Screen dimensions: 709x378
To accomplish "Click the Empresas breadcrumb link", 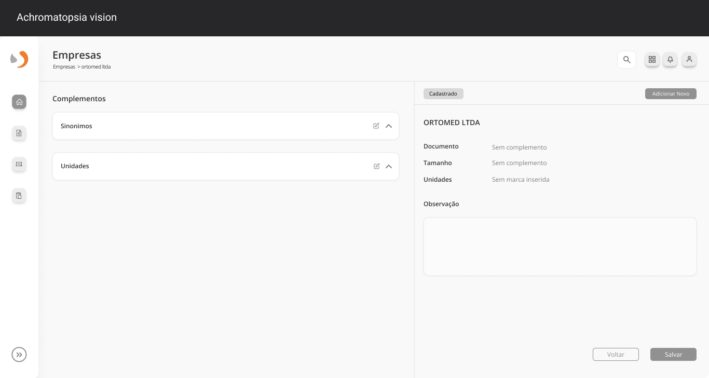I will coord(64,67).
